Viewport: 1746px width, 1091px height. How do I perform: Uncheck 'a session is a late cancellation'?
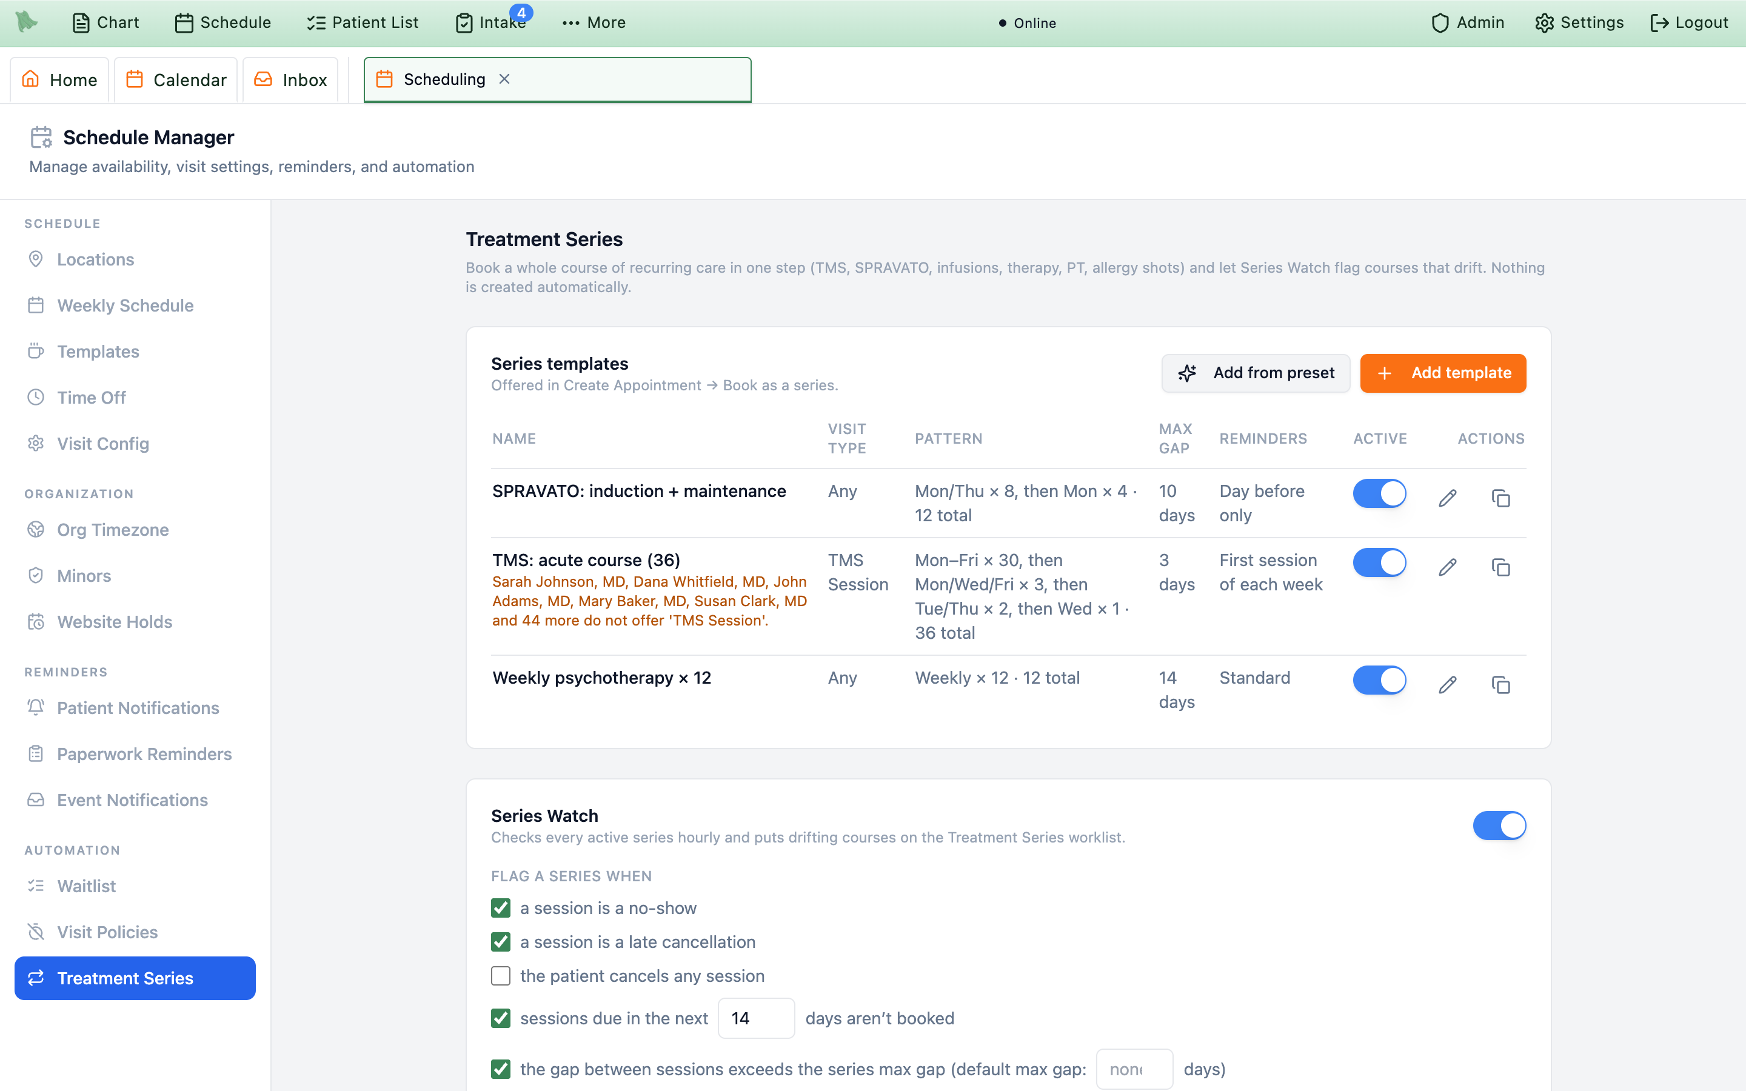coord(501,942)
